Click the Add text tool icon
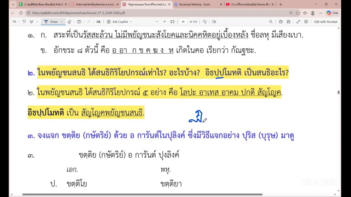351x197 pixels. pos(79,22)
